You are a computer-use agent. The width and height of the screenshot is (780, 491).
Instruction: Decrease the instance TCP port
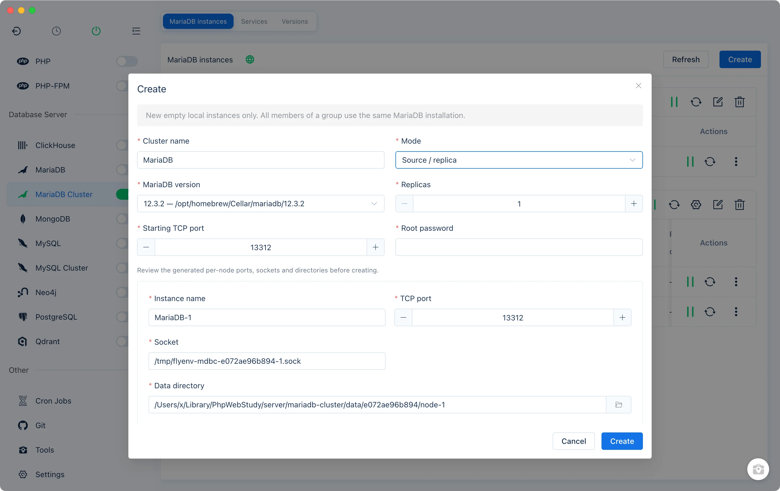coord(403,317)
